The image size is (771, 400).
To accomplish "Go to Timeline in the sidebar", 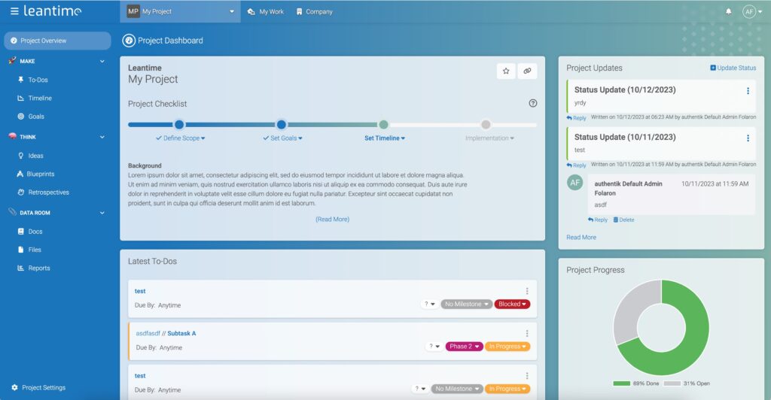I will click(x=40, y=98).
